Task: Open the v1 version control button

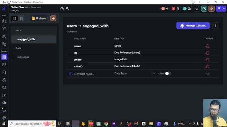Action: tap(165, 8)
